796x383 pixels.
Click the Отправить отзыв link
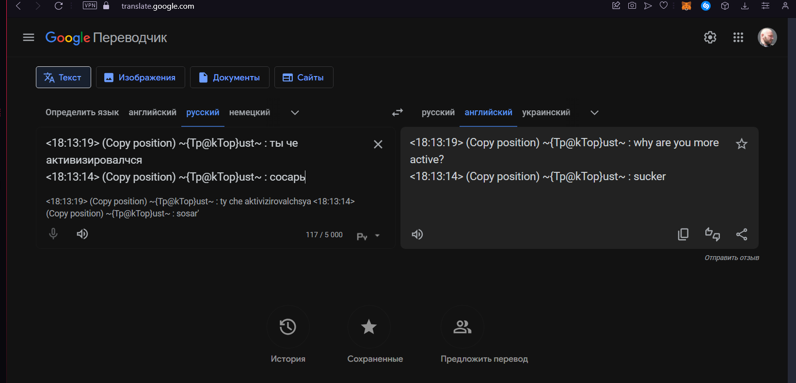(732, 258)
